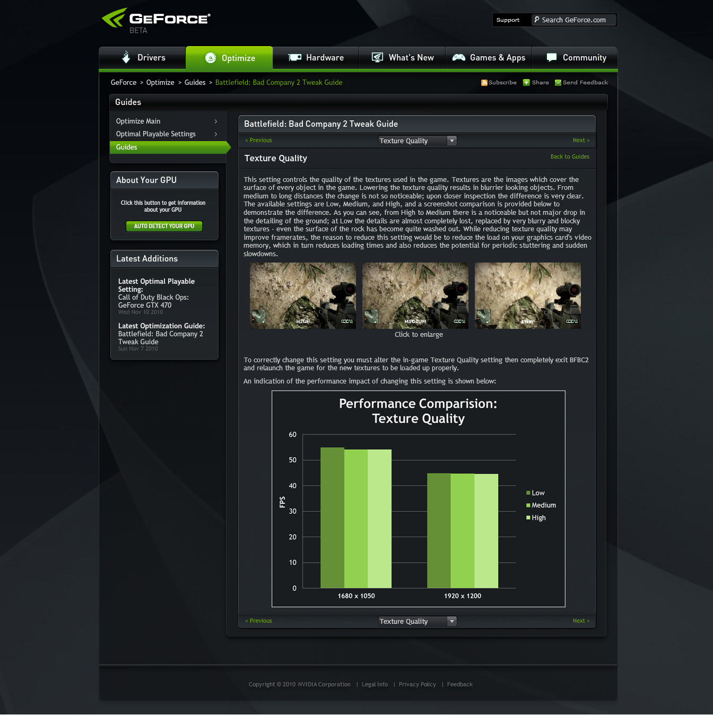Click the Low legend color swatch
The width and height of the screenshot is (713, 715).
coord(528,493)
